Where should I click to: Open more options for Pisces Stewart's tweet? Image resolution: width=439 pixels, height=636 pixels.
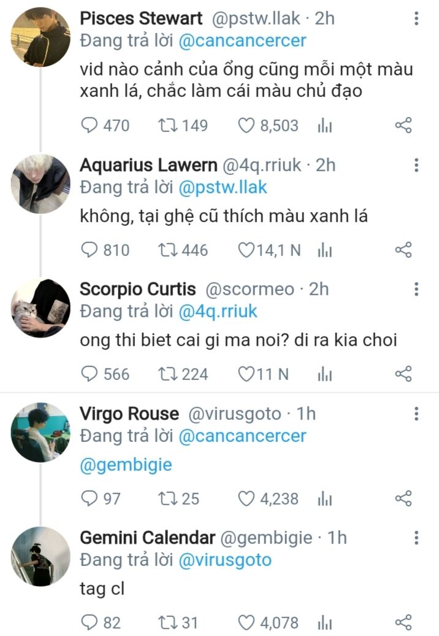tap(416, 18)
